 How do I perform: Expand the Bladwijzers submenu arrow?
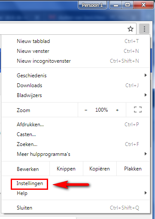coord(146,95)
